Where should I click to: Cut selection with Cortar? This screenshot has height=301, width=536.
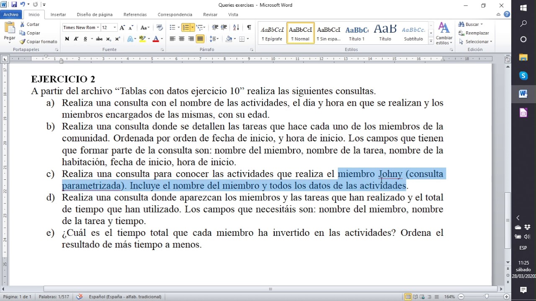click(29, 24)
